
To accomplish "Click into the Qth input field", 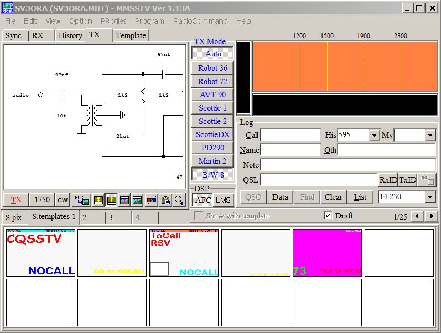I will coord(386,150).
